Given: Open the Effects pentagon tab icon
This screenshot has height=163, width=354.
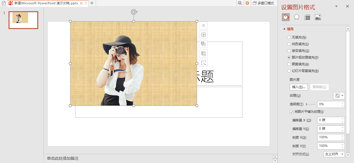Looking at the screenshot, I should pyautogui.click(x=296, y=17).
